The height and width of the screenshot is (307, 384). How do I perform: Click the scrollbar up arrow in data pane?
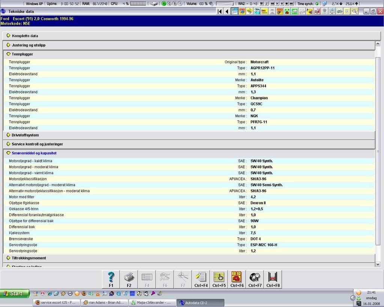point(378,44)
